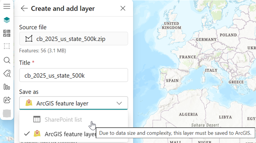Click the GERMANY label on the map
The height and width of the screenshot is (143, 256).
(x=206, y=40)
